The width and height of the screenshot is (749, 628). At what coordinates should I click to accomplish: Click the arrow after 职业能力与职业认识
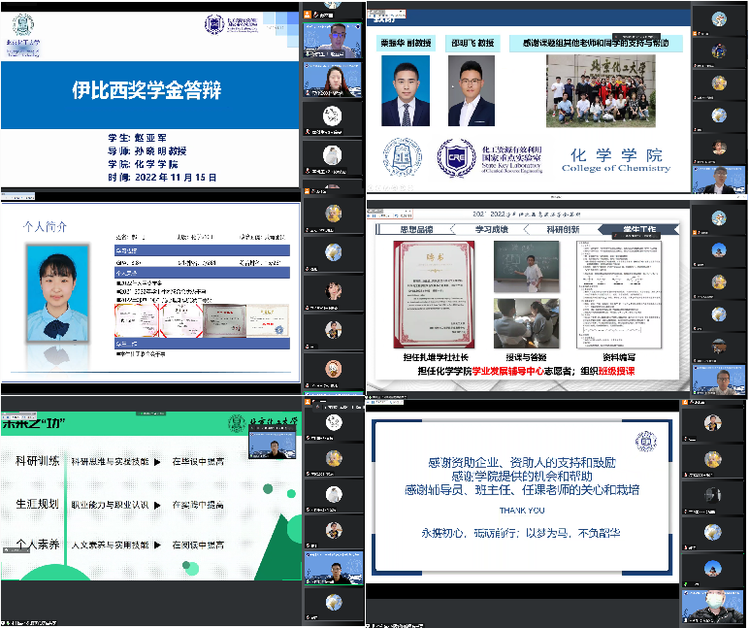click(x=157, y=505)
